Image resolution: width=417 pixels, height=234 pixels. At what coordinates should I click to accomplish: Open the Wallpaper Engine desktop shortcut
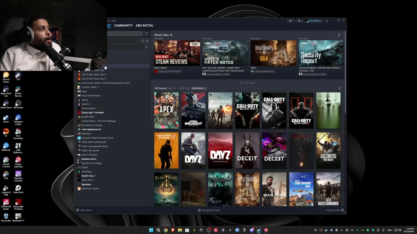(18, 120)
